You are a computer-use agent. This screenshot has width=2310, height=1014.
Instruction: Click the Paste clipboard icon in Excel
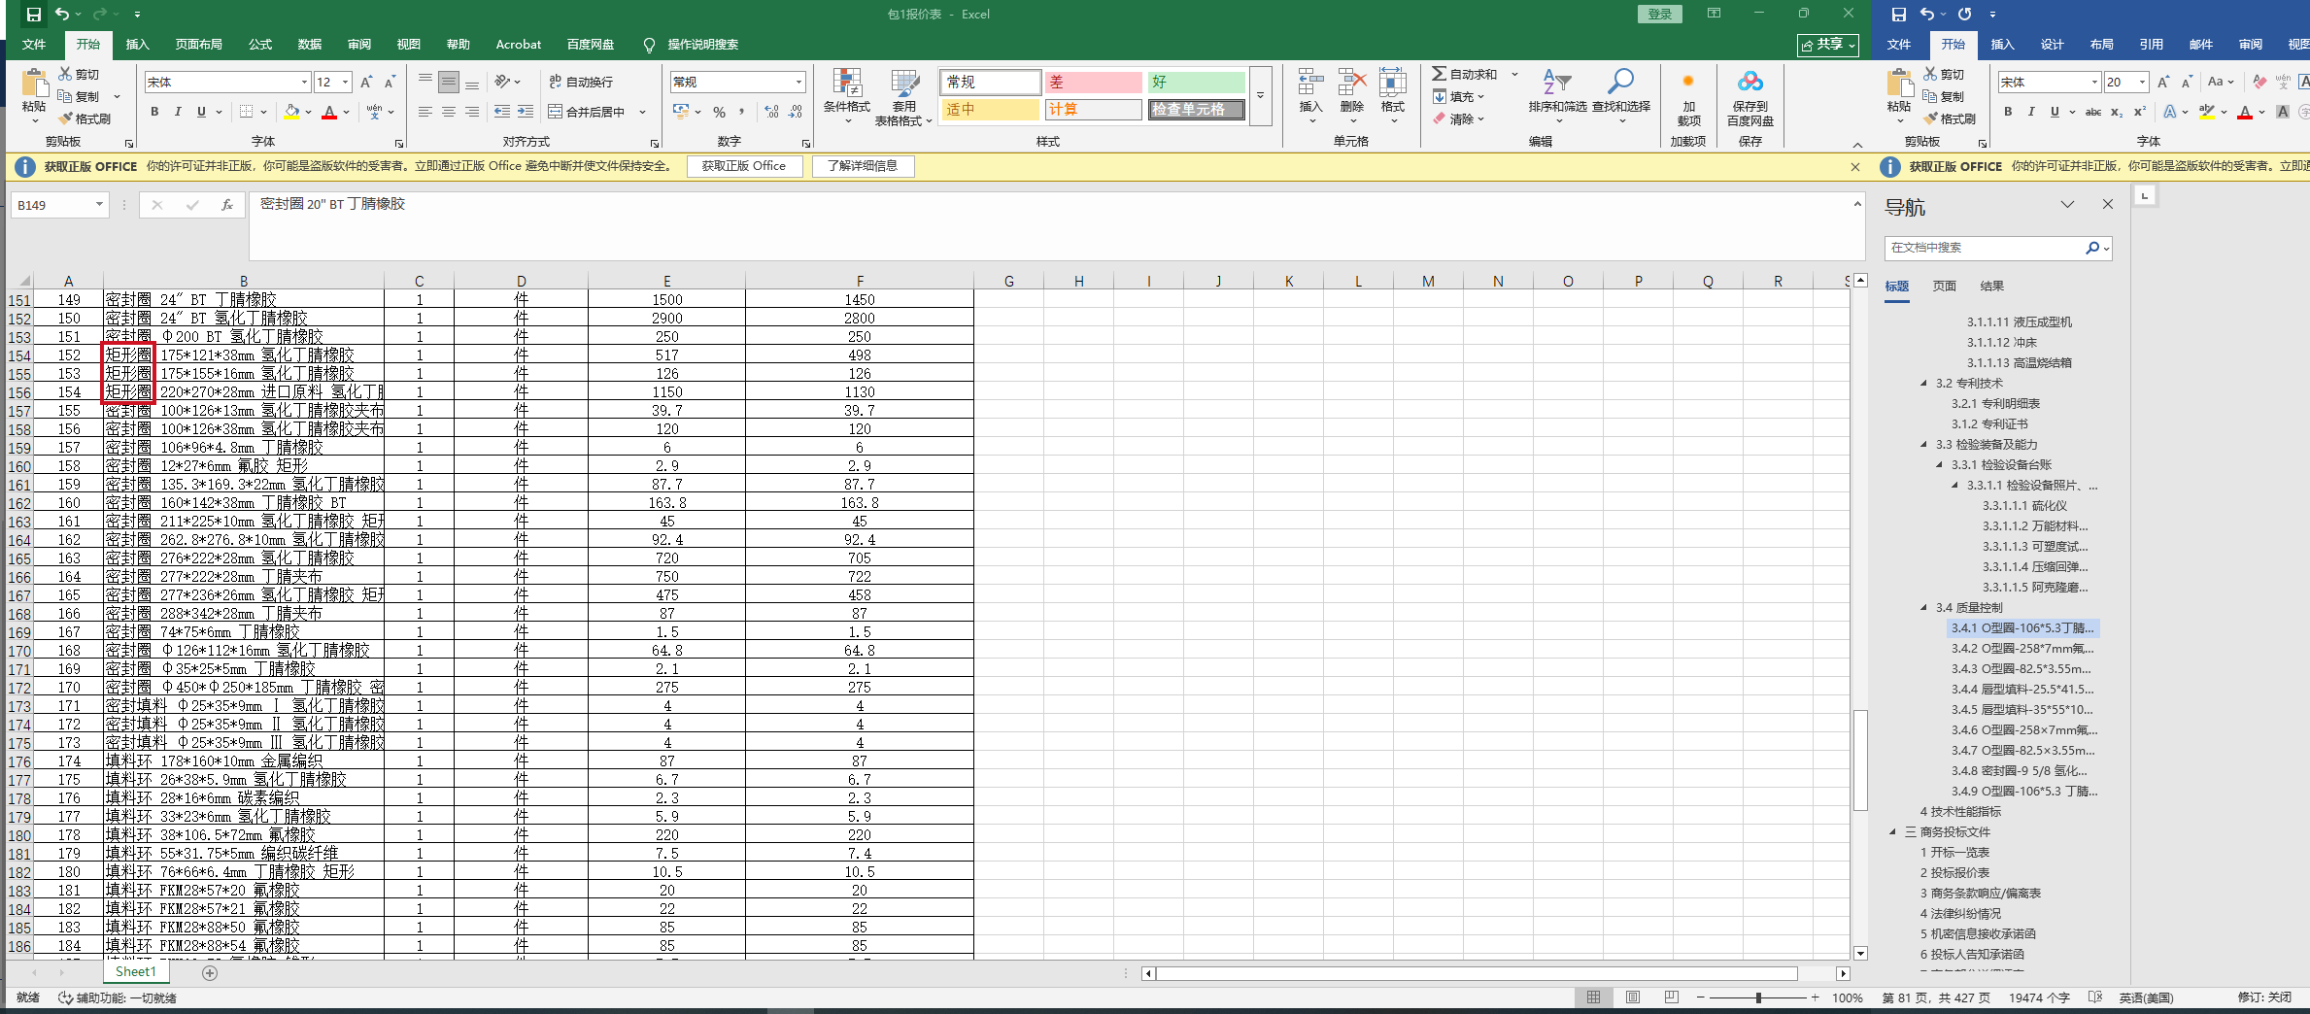tap(34, 84)
